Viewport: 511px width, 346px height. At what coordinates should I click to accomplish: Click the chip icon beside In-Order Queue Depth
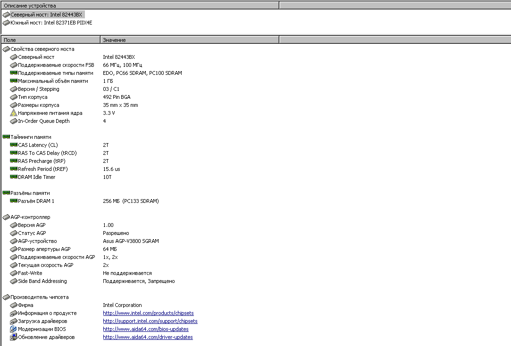(x=13, y=121)
